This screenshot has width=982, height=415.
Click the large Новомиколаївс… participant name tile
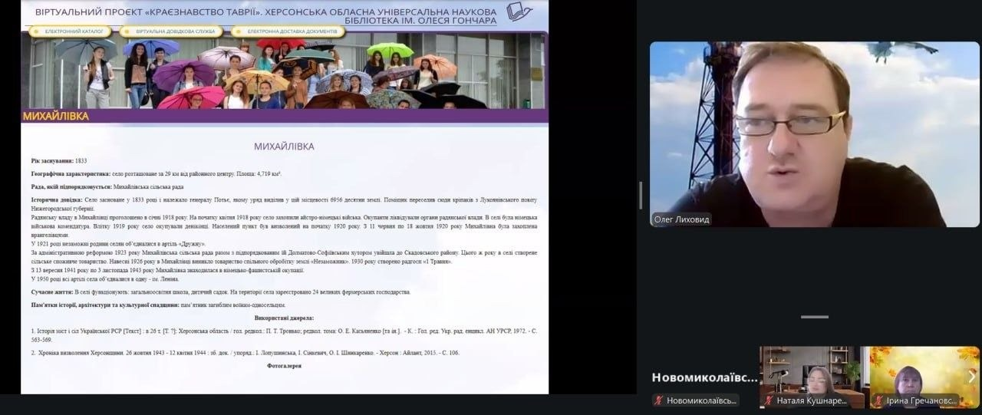click(x=704, y=377)
